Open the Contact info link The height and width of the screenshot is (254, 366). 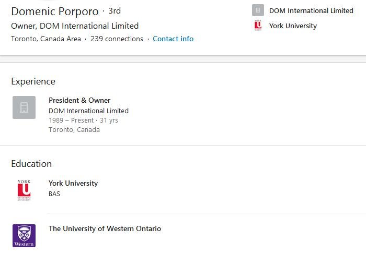tap(173, 39)
